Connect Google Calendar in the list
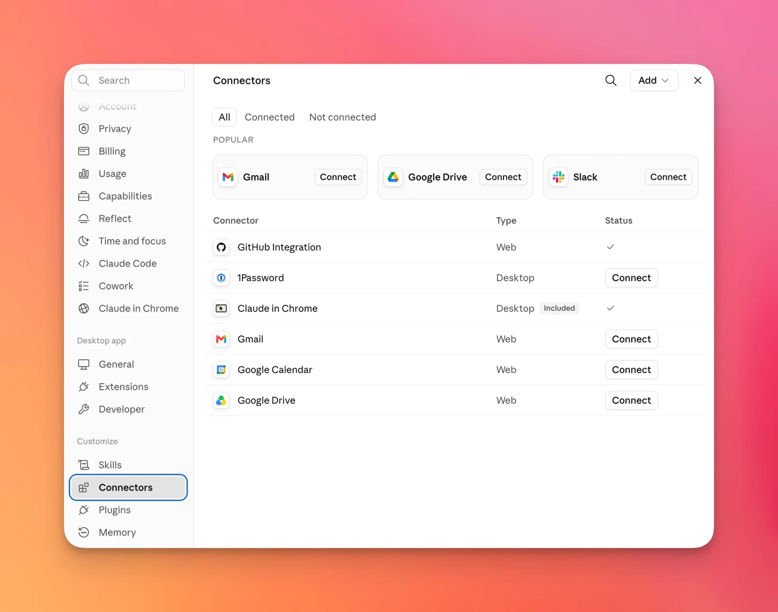Image resolution: width=778 pixels, height=612 pixels. pyautogui.click(x=631, y=370)
